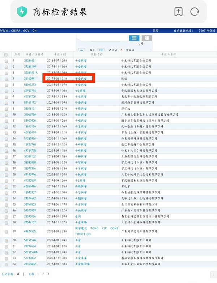217x283 pixels.
Task: Open registration number 33018121
Action: (30, 109)
